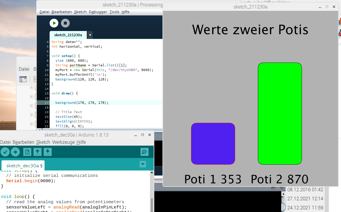Open the Arduino Serial Monitor

click(144, 152)
